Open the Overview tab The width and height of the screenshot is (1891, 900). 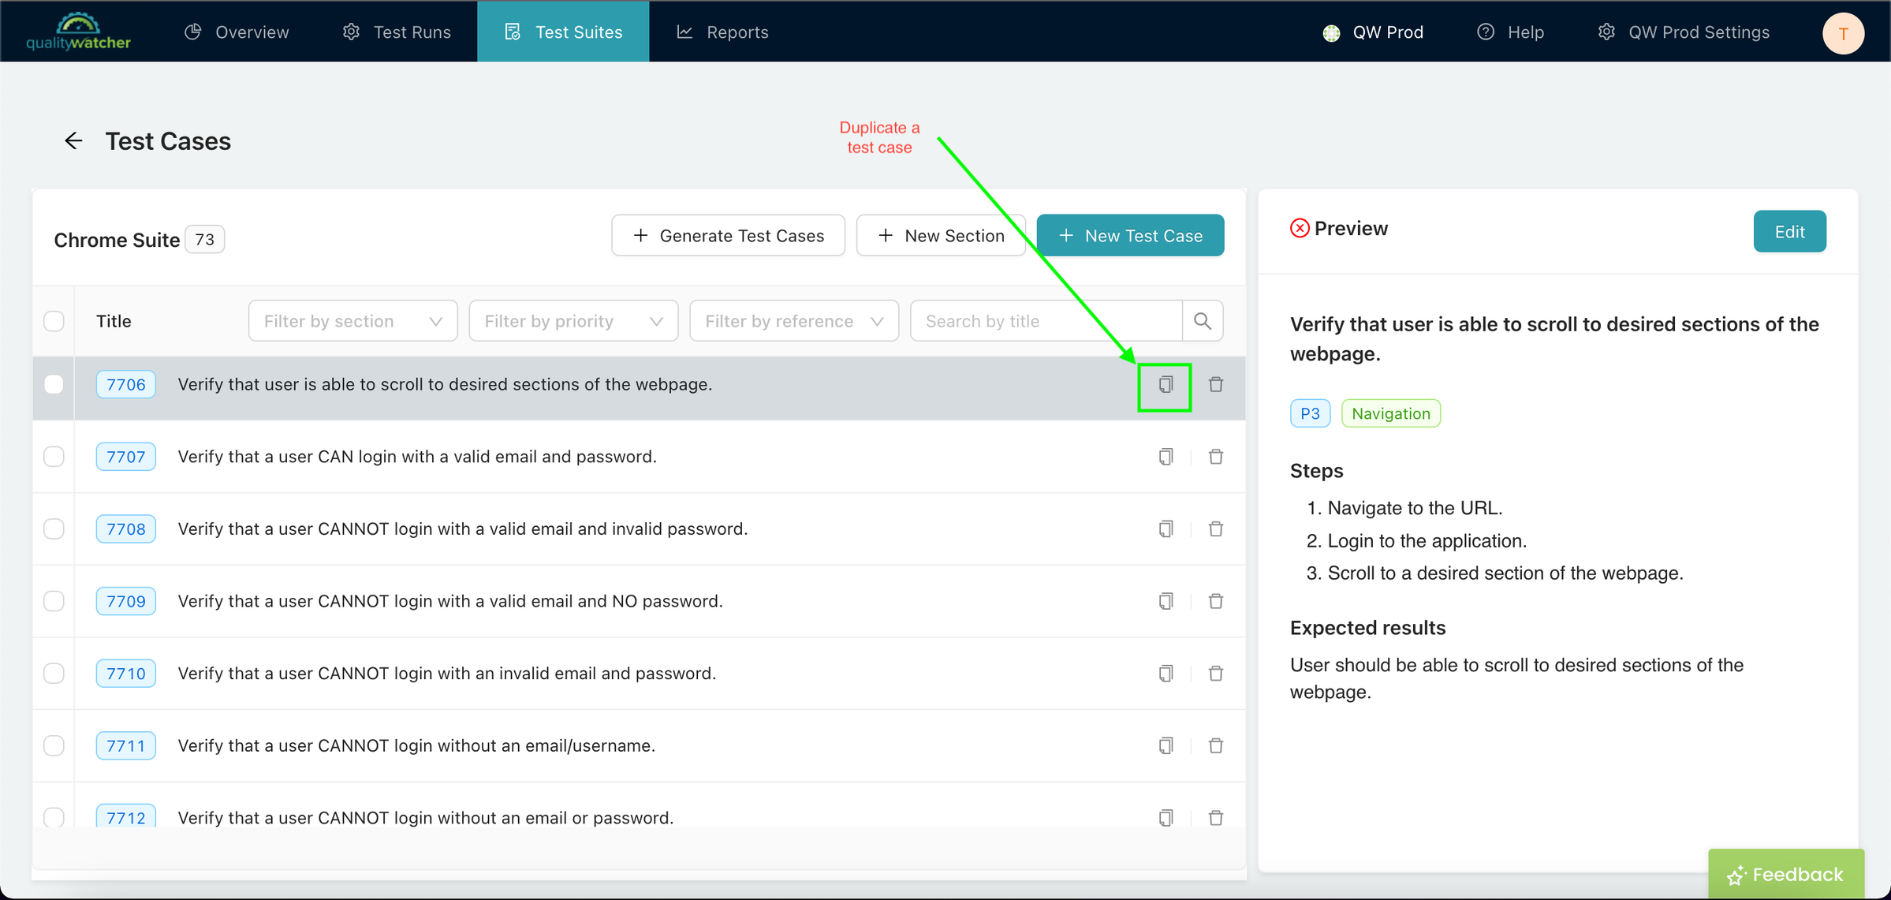(237, 32)
